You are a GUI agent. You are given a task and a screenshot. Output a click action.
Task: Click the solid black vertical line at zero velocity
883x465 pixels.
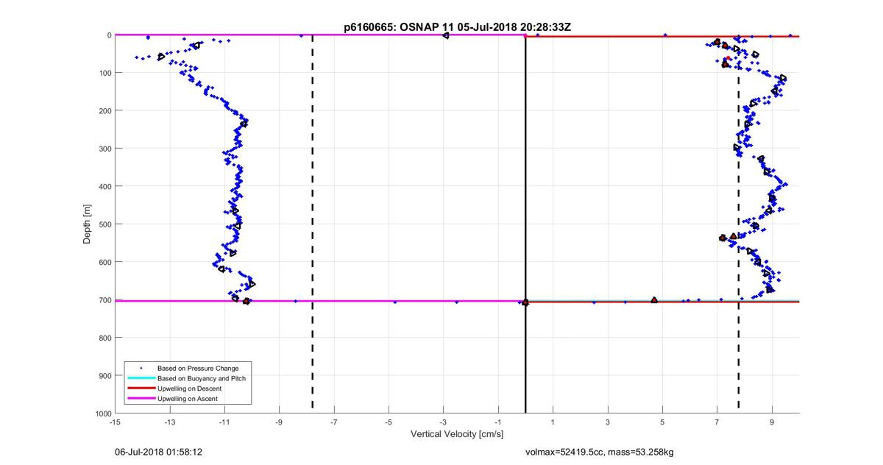[x=525, y=224]
